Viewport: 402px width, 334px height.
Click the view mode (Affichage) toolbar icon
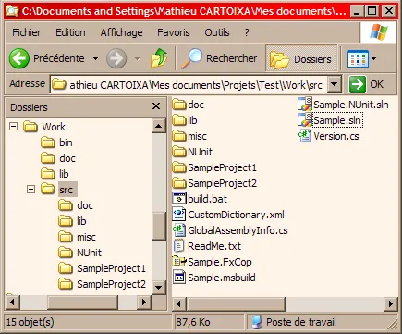[358, 58]
